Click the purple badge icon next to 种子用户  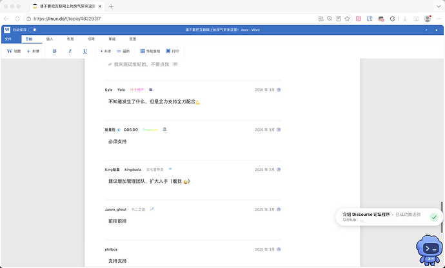151,90
